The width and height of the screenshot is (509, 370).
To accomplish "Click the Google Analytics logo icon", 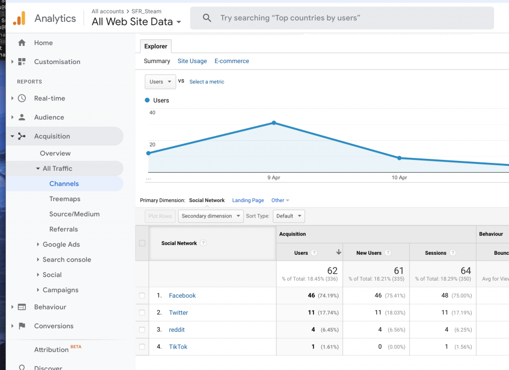I will click(x=19, y=18).
